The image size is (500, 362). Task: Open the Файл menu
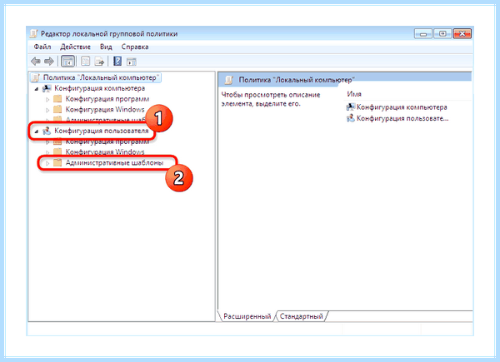pos(42,47)
